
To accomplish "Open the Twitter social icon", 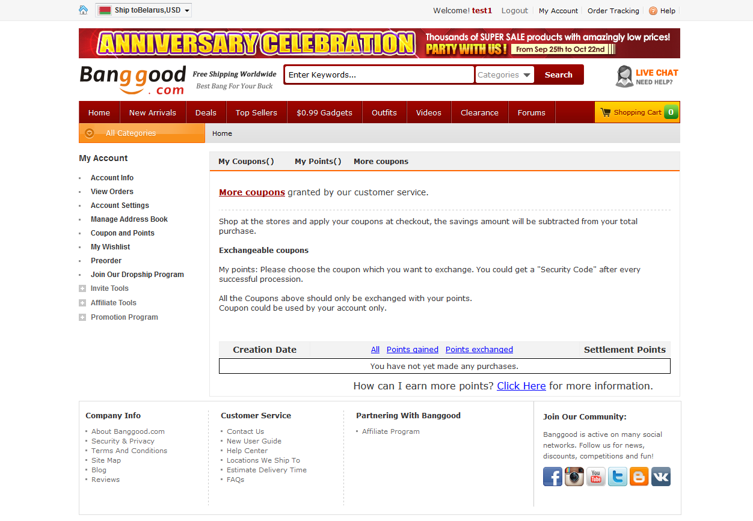I will tap(618, 477).
